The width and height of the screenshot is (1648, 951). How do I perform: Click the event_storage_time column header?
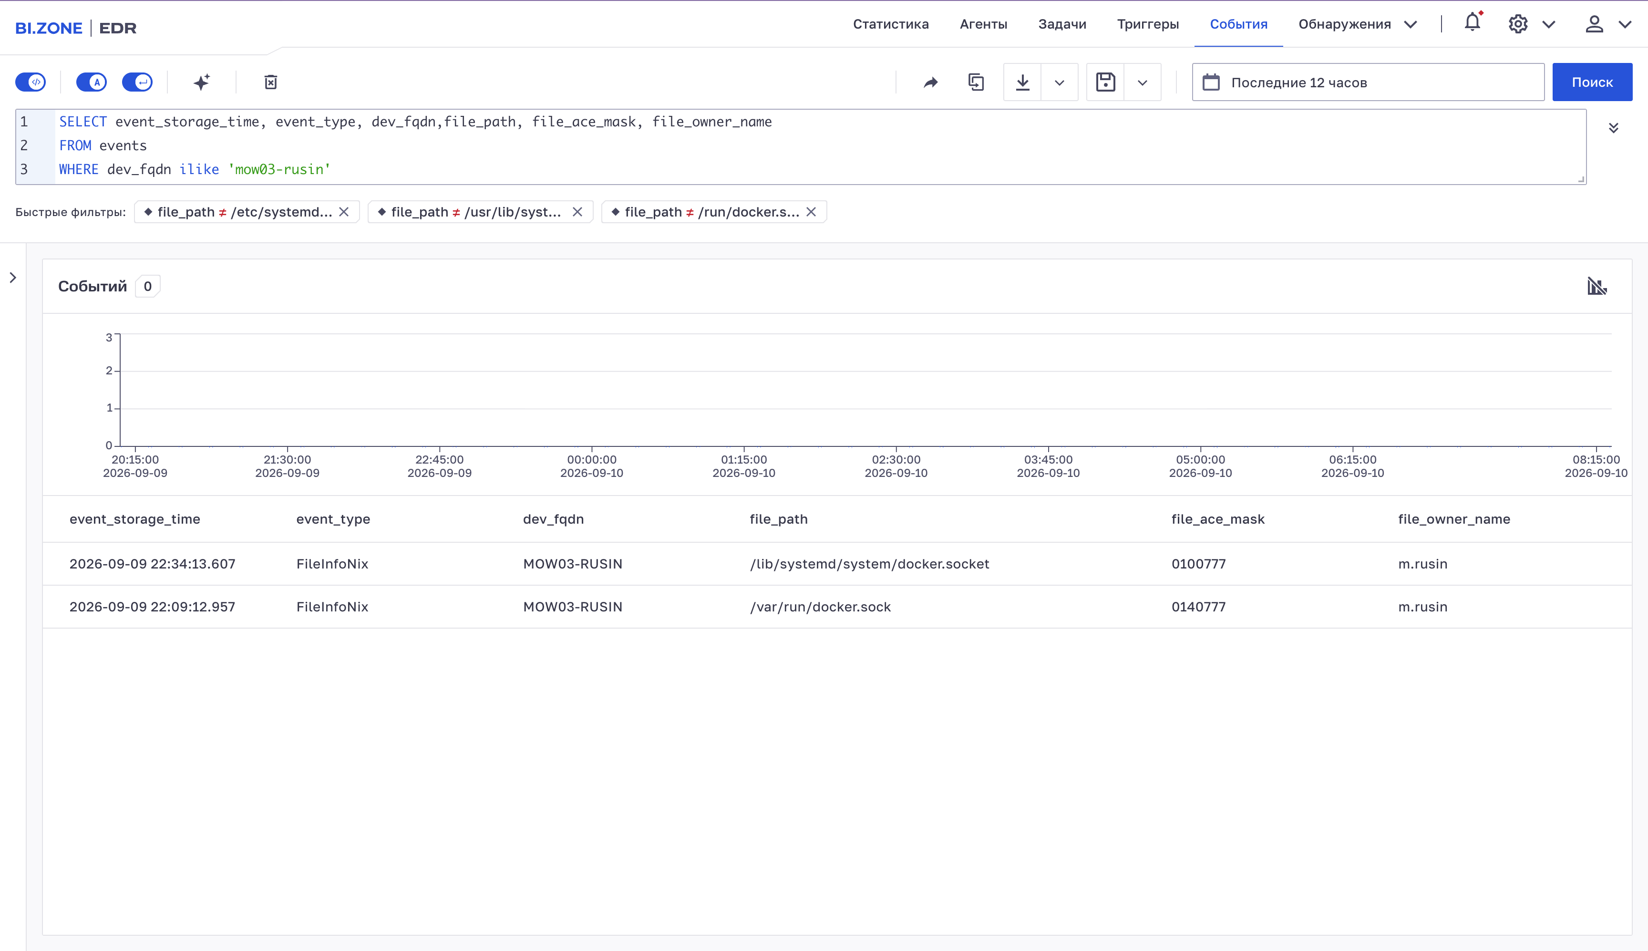(134, 519)
